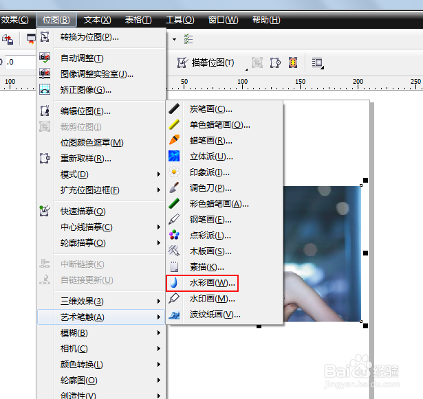Expand the 模式(D) submenu
This screenshot has height=399, width=423.
click(159, 174)
